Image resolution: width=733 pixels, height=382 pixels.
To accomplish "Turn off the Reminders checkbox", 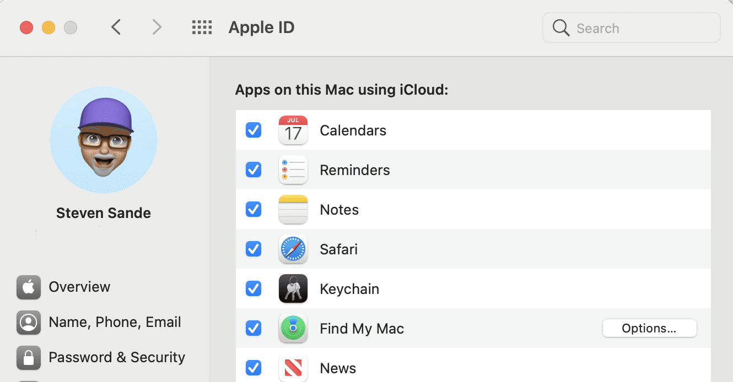I will [x=254, y=170].
